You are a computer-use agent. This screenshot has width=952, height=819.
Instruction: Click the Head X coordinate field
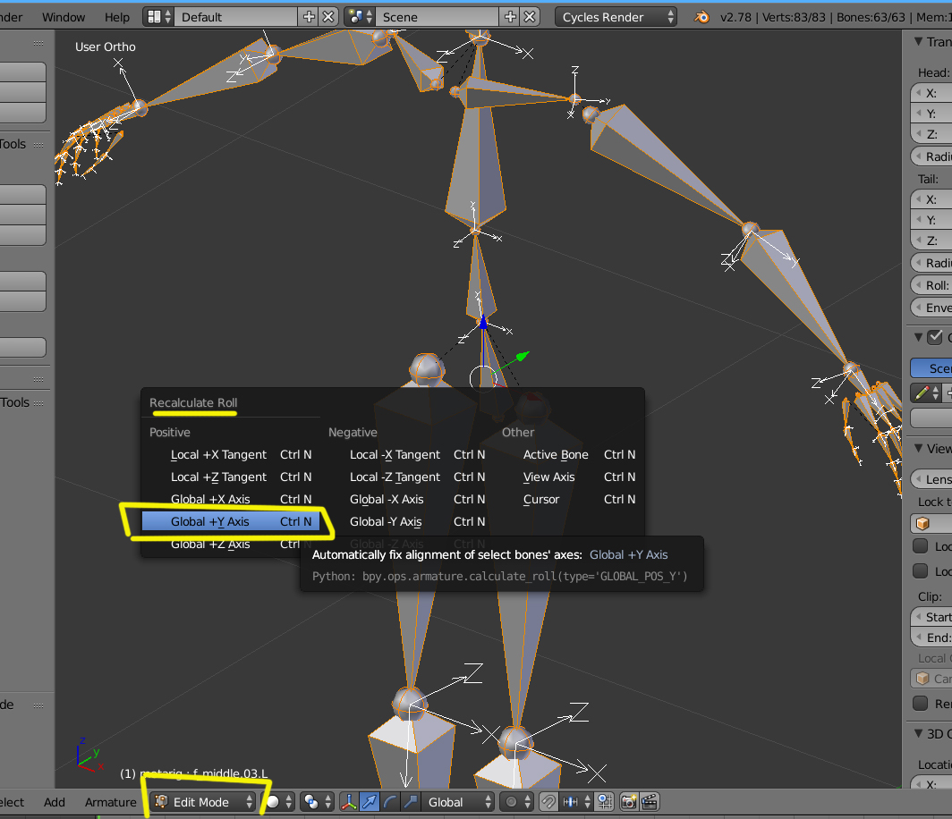click(x=931, y=93)
